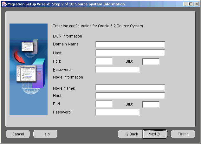Click the Node Name text field

tap(130, 87)
